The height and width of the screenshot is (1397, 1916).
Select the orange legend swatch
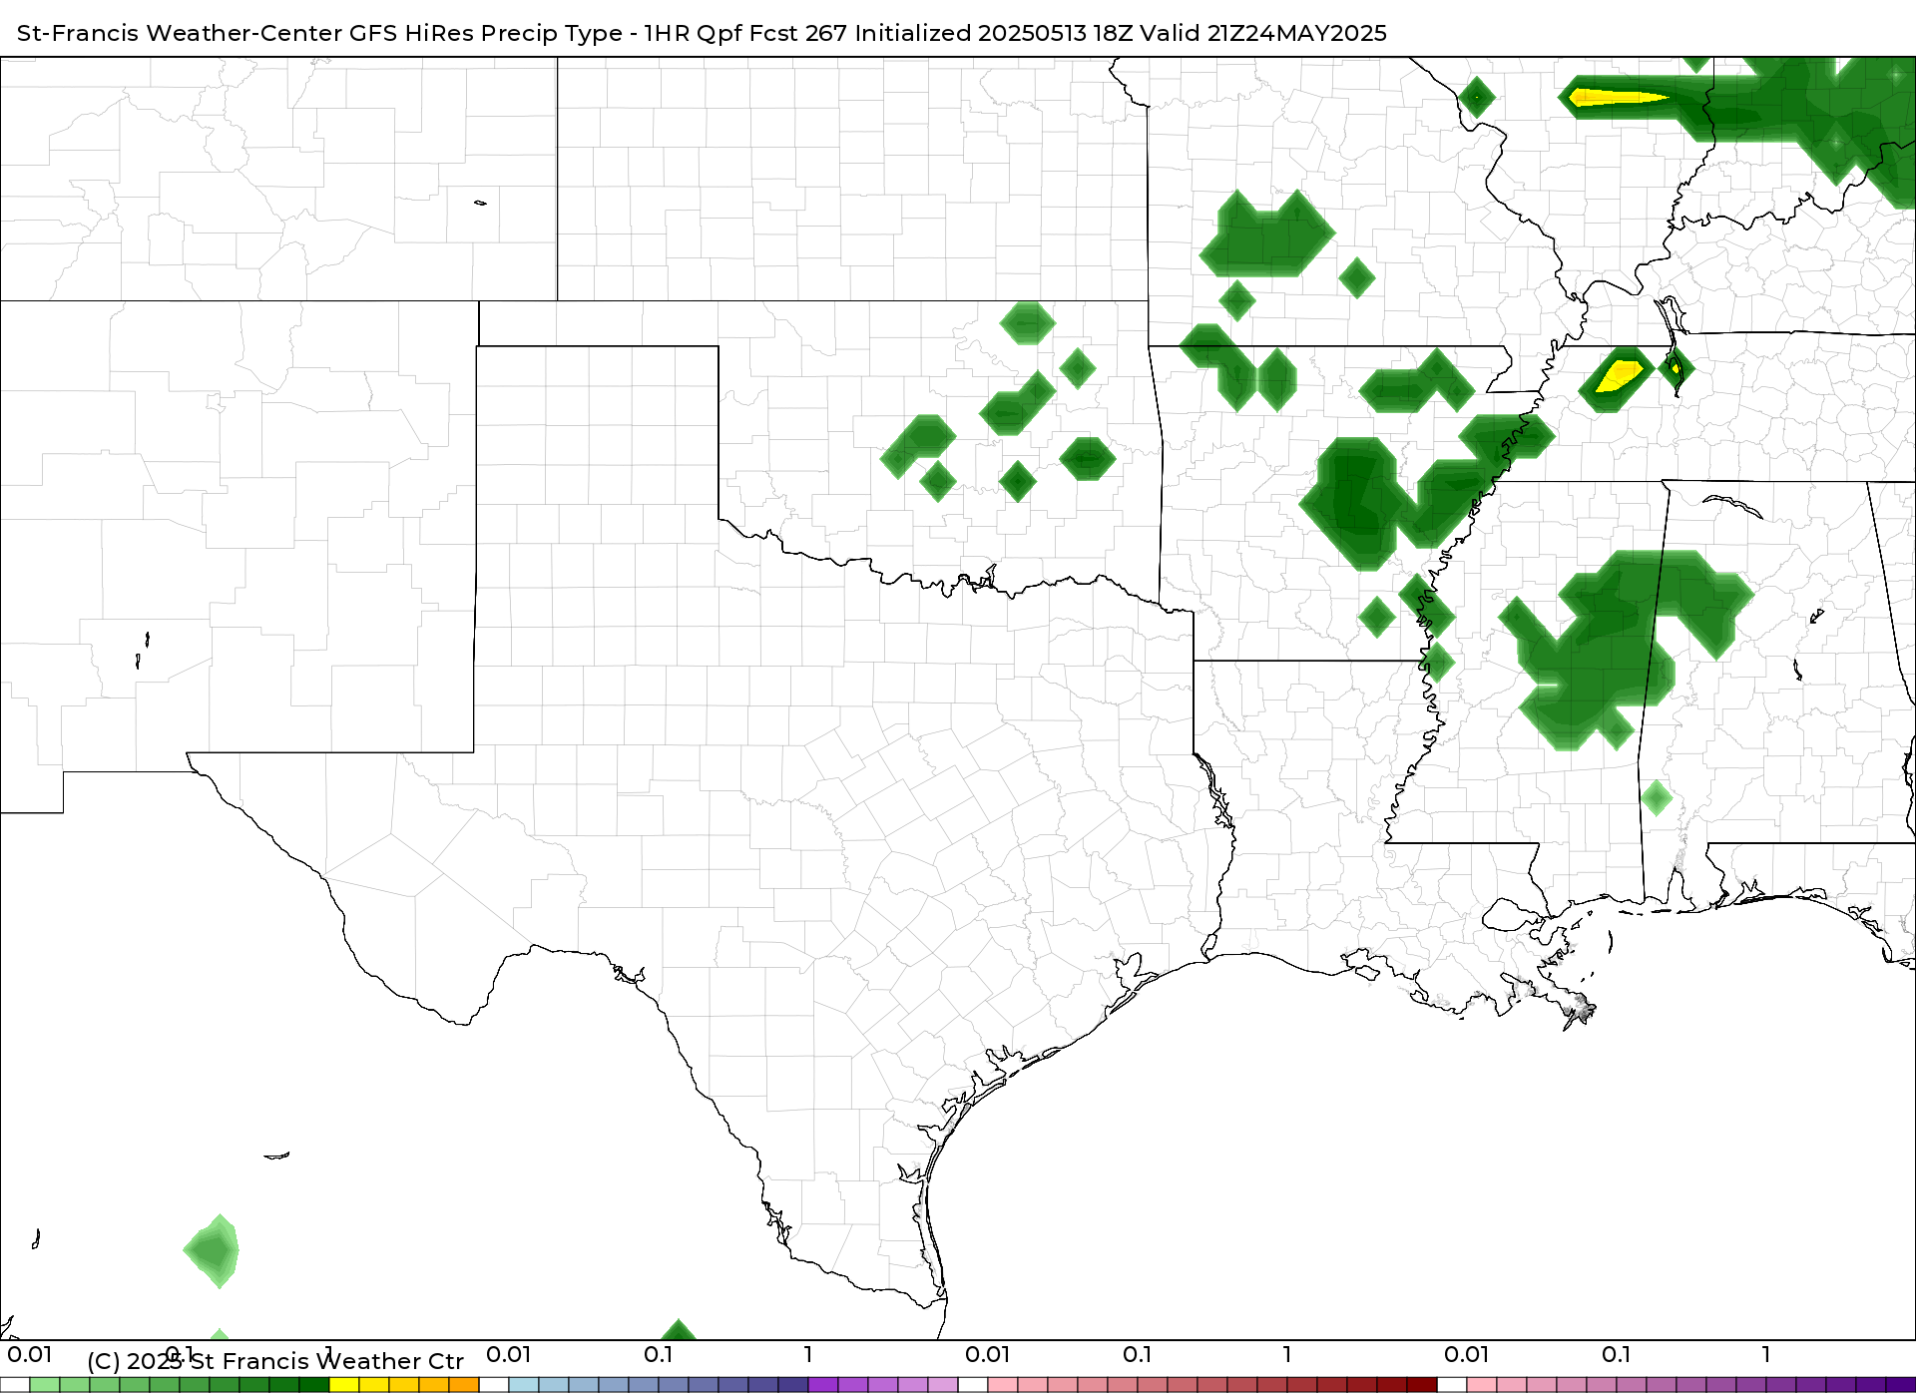click(x=464, y=1385)
